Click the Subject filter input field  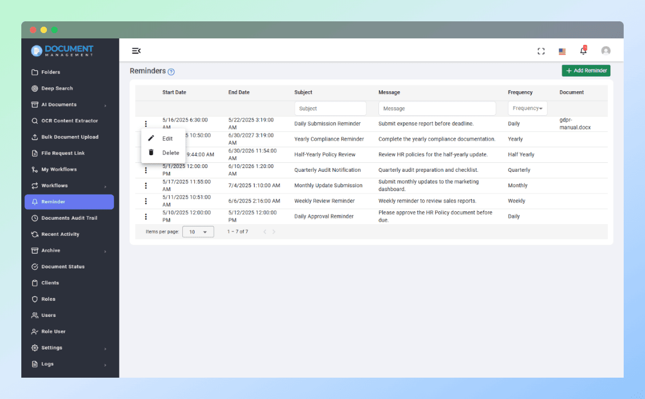[330, 108]
